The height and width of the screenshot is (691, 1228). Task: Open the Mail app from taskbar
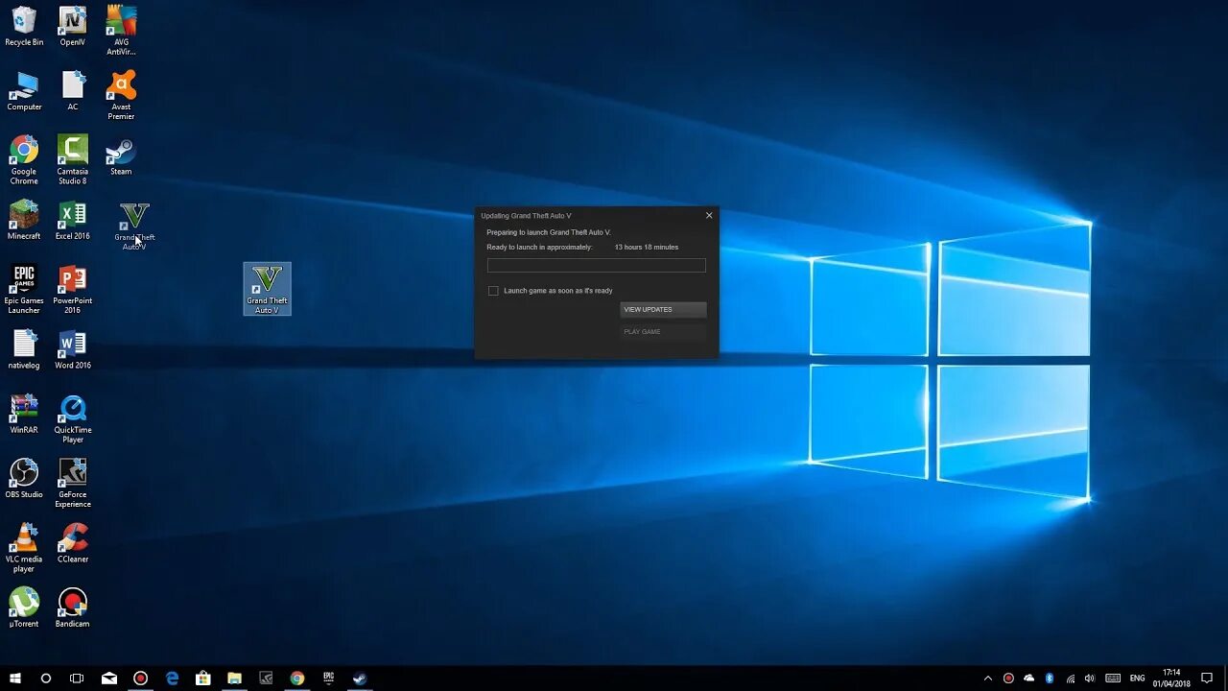click(x=109, y=678)
